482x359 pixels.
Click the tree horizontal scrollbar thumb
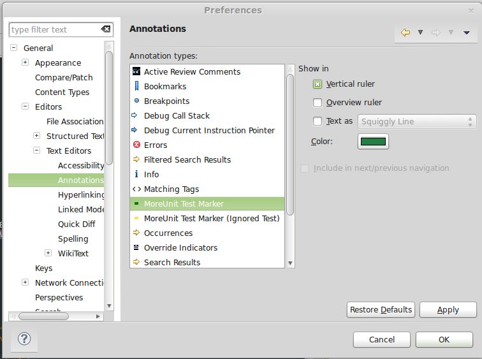(x=43, y=316)
